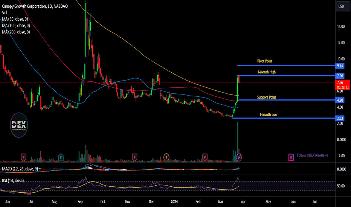
Task: Select the MA (50, close, 0) indicator label
Action: (x=15, y=19)
